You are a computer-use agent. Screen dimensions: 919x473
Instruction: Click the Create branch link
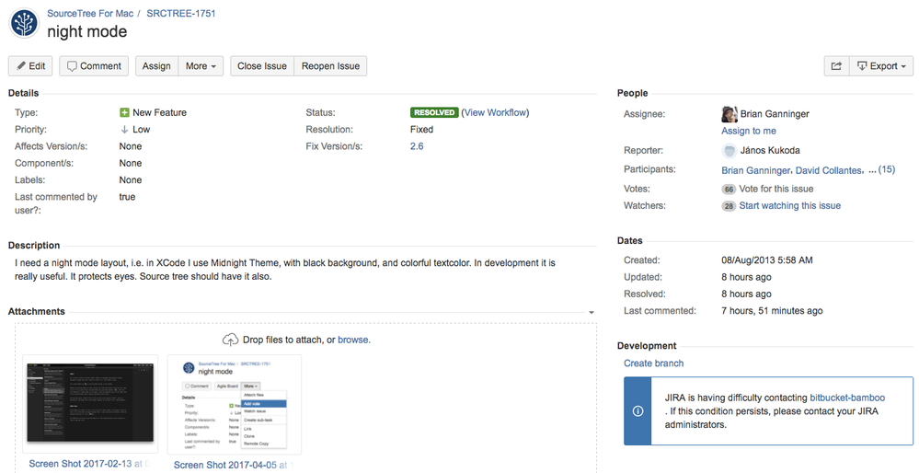653,363
